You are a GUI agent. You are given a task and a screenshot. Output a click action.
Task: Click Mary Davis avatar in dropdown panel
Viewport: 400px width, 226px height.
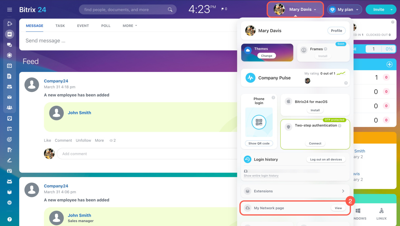(x=250, y=31)
